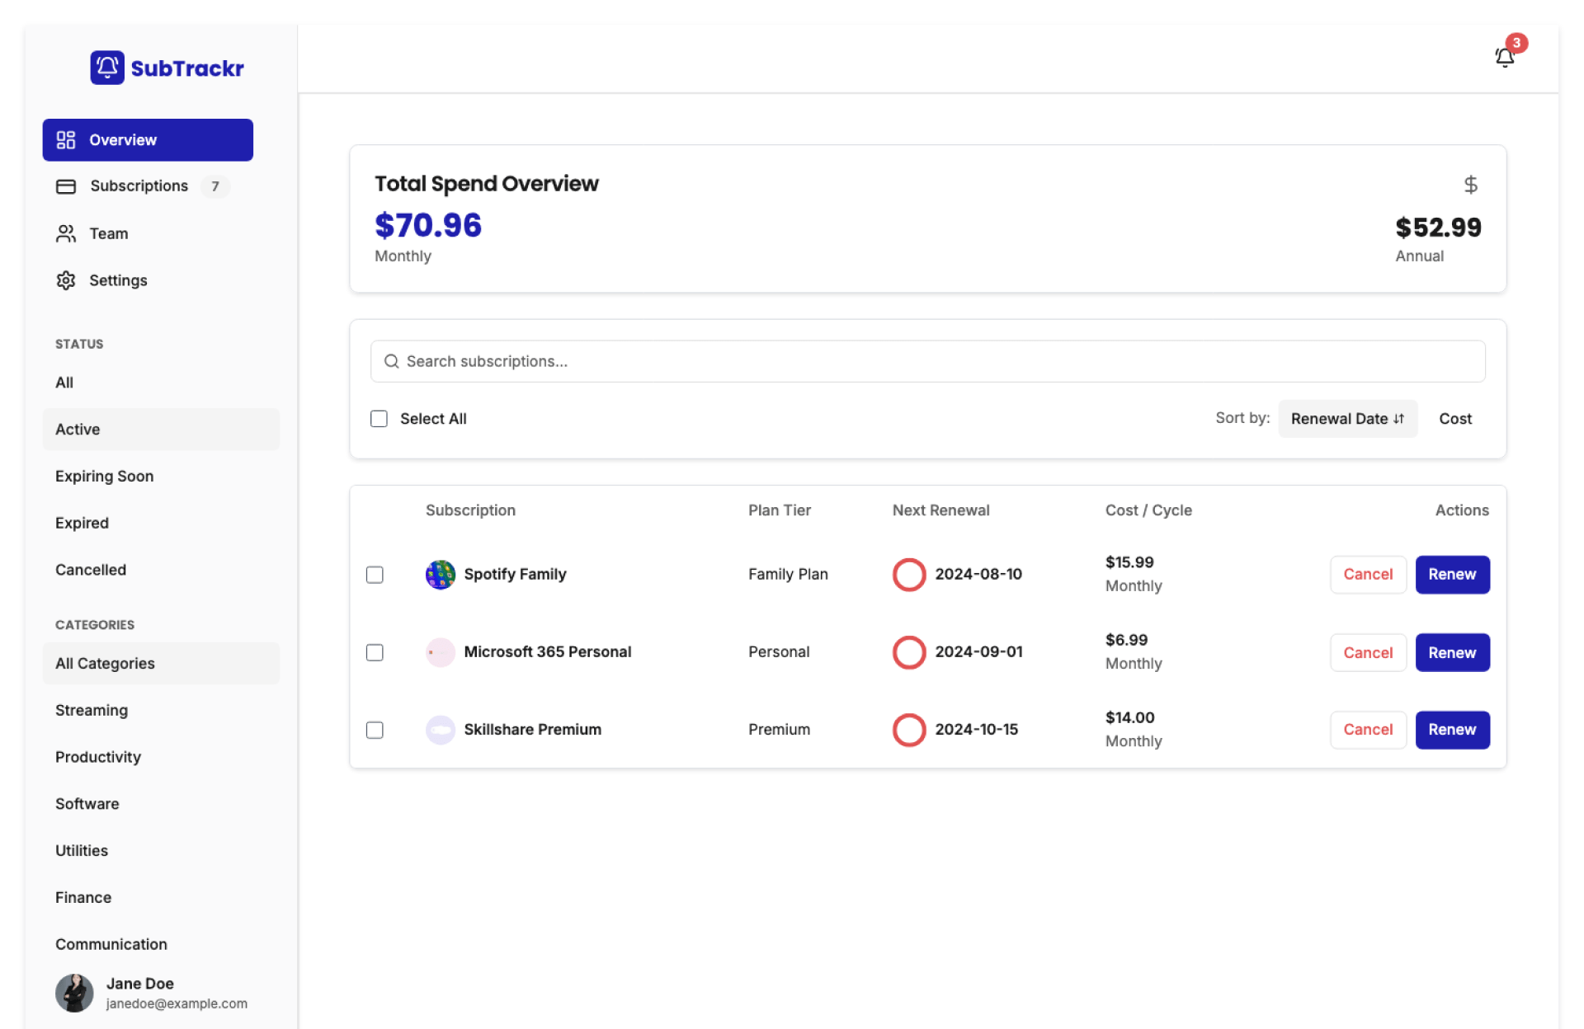Click the Microsoft 365 Personal icon
Viewport: 1584px width, 1029px height.
pos(440,652)
